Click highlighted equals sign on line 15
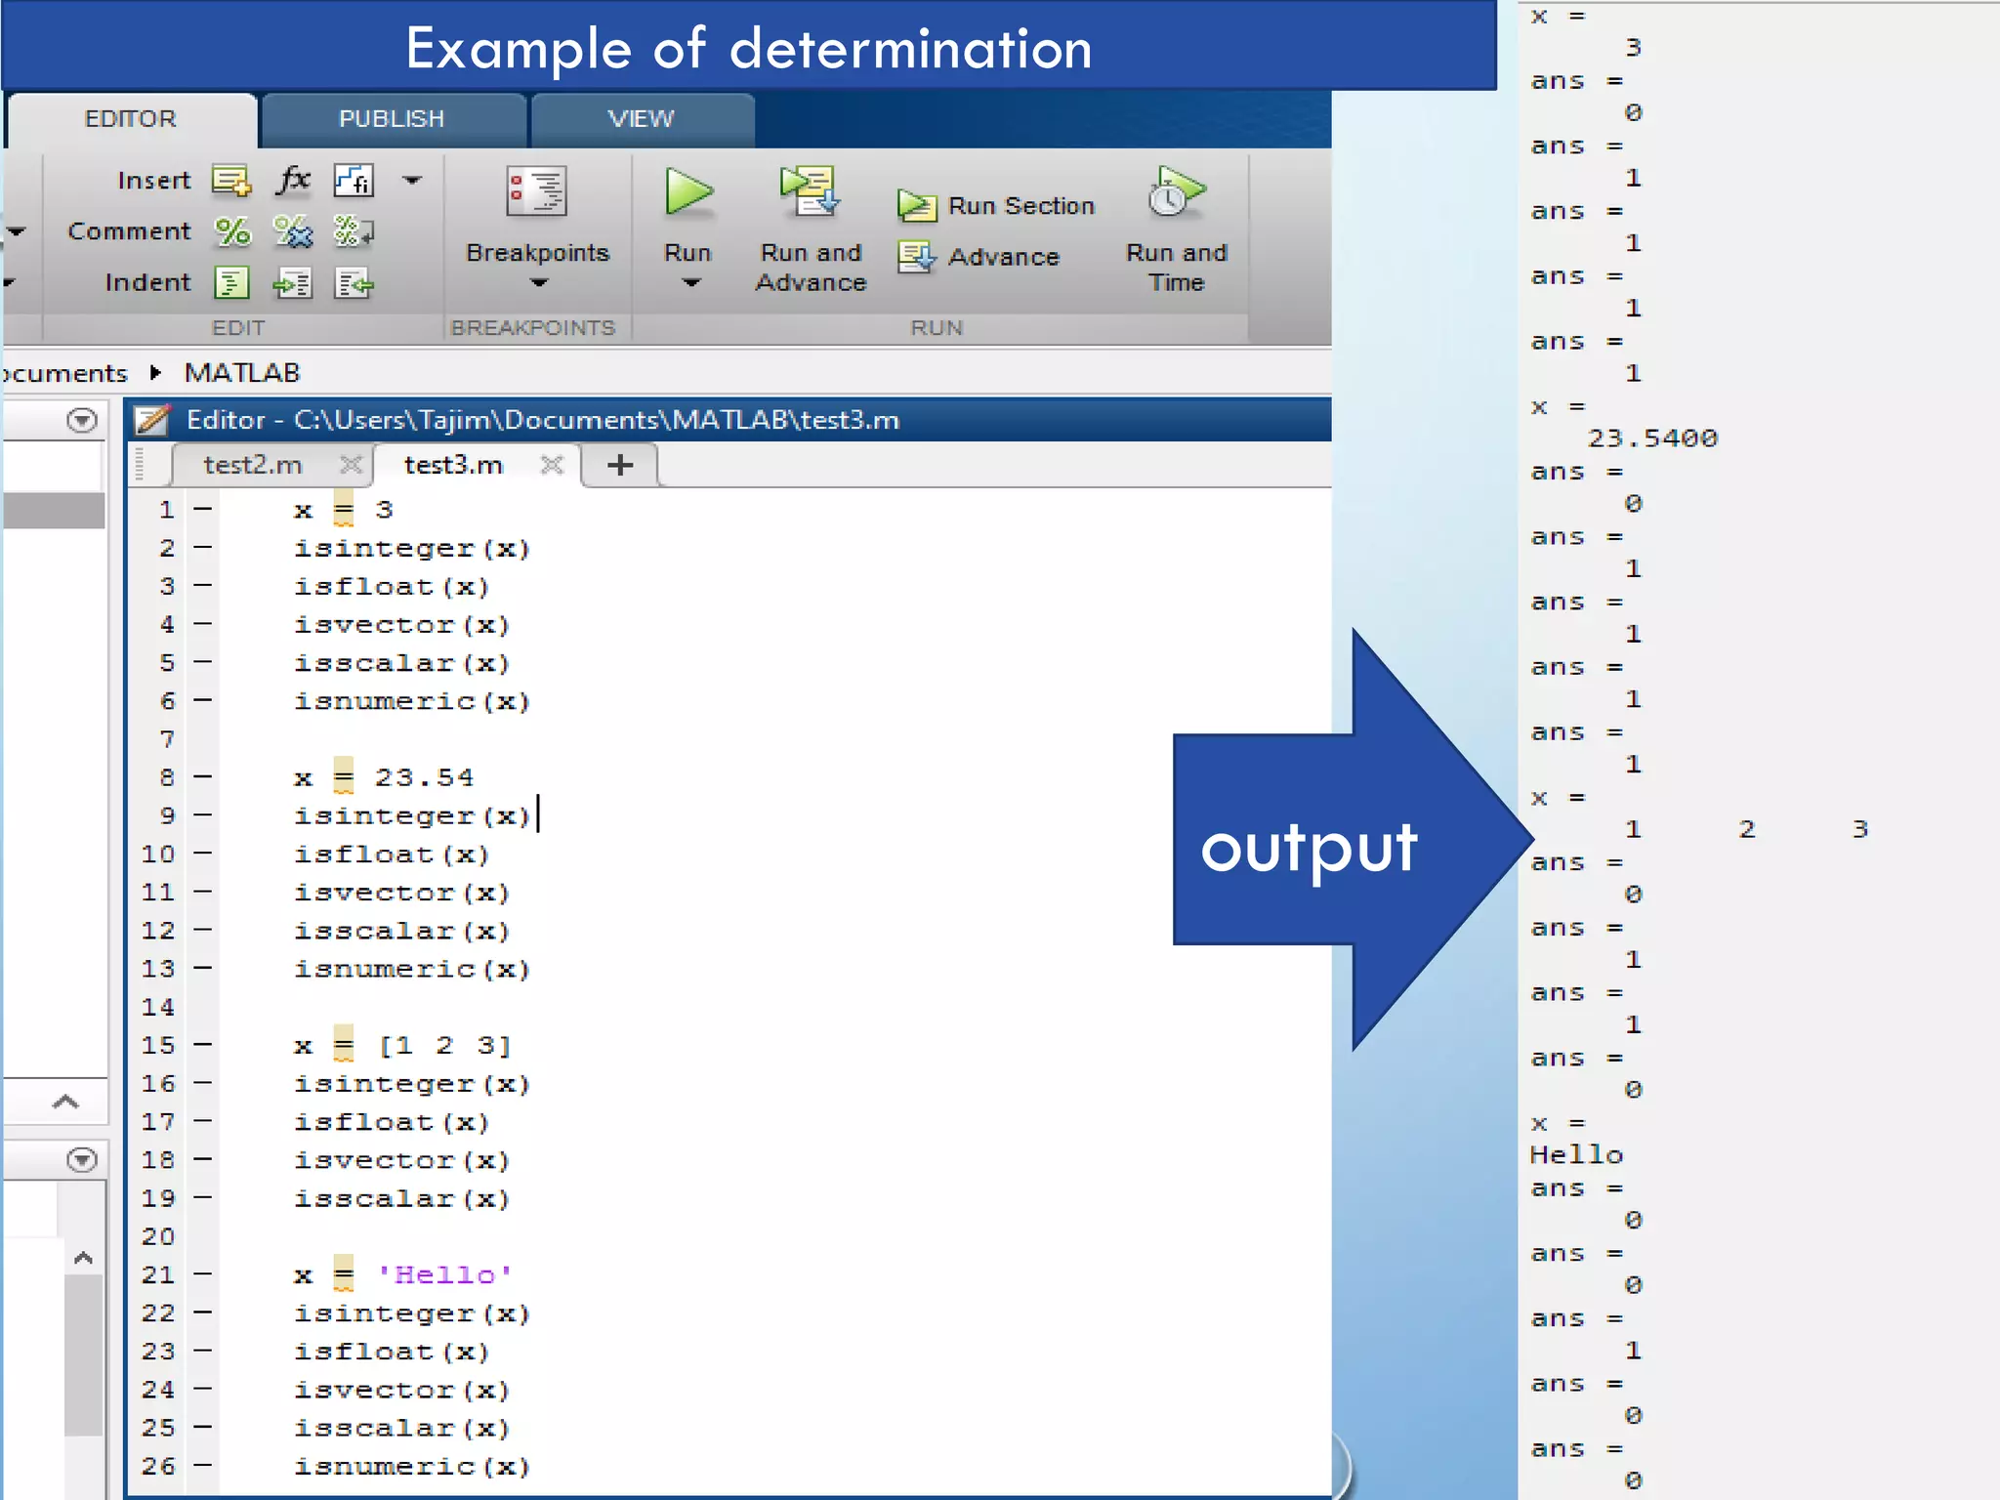Image resolution: width=2000 pixels, height=1500 pixels. tap(344, 1046)
